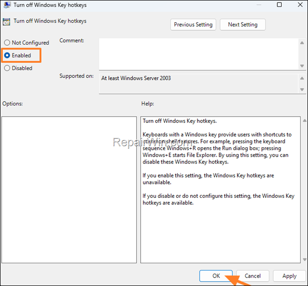The width and height of the screenshot is (308, 286).
Task: Maximize the policy window
Action: point(279,4)
